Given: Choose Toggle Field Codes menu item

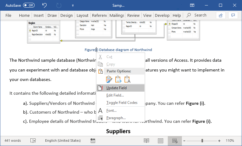Looking at the screenshot, I should click(122, 103).
